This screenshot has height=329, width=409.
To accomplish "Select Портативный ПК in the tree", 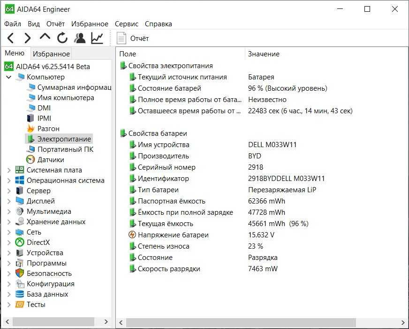I will coord(66,149).
